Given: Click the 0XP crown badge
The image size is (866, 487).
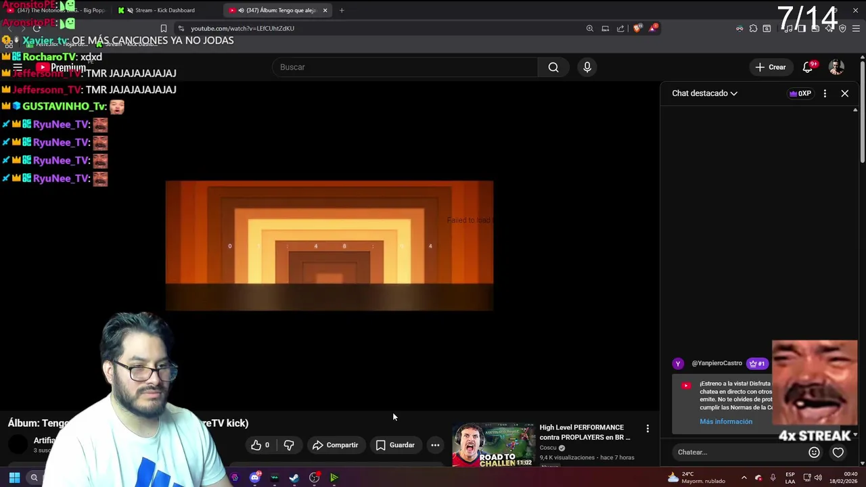Looking at the screenshot, I should (800, 93).
